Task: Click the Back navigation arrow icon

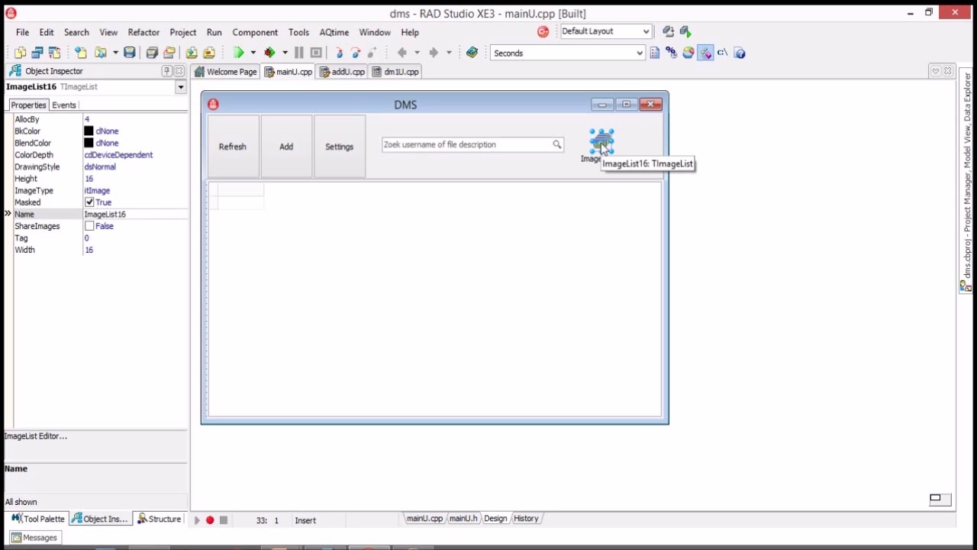Action: coord(402,53)
